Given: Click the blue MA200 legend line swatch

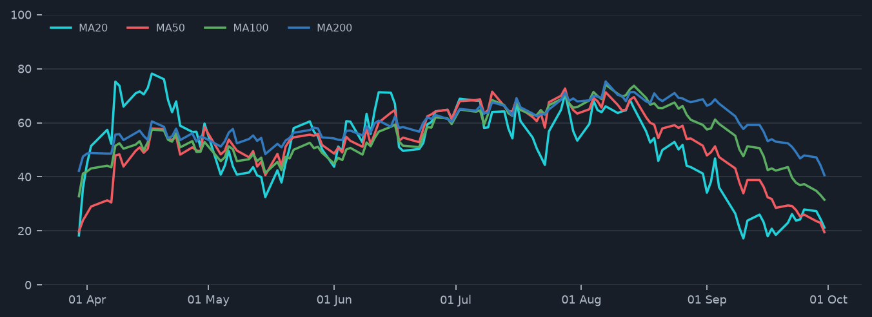Looking at the screenshot, I should (x=299, y=28).
